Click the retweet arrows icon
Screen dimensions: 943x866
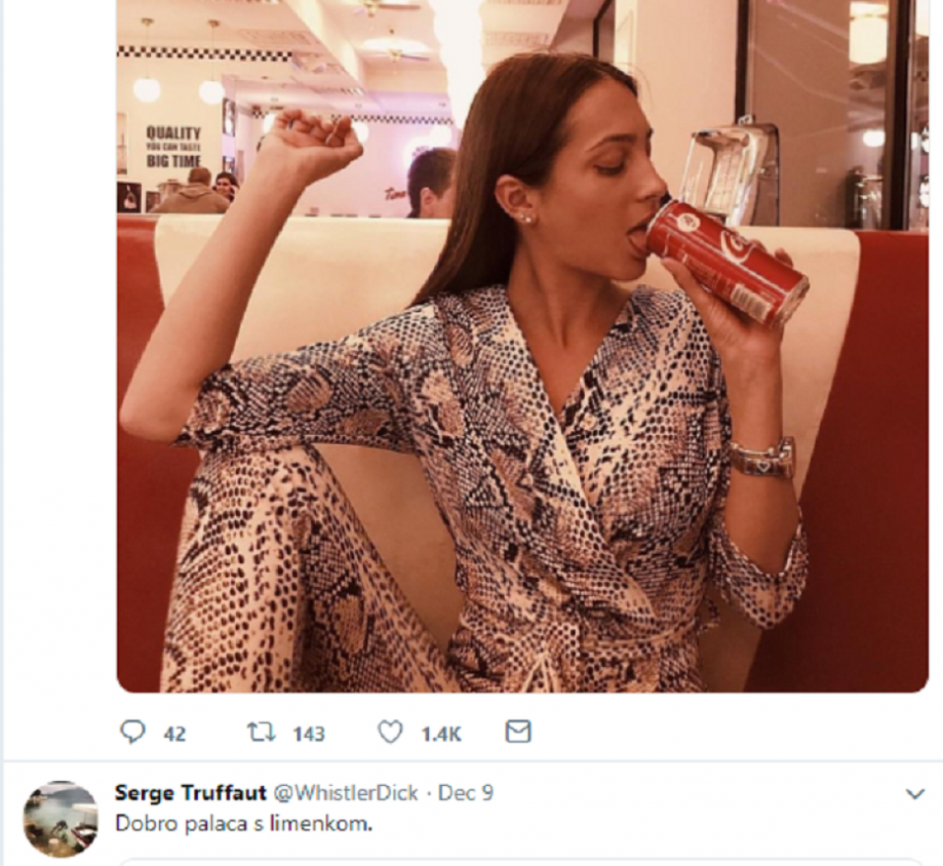[x=261, y=732]
